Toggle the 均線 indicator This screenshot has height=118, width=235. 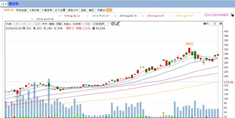pos(9,24)
